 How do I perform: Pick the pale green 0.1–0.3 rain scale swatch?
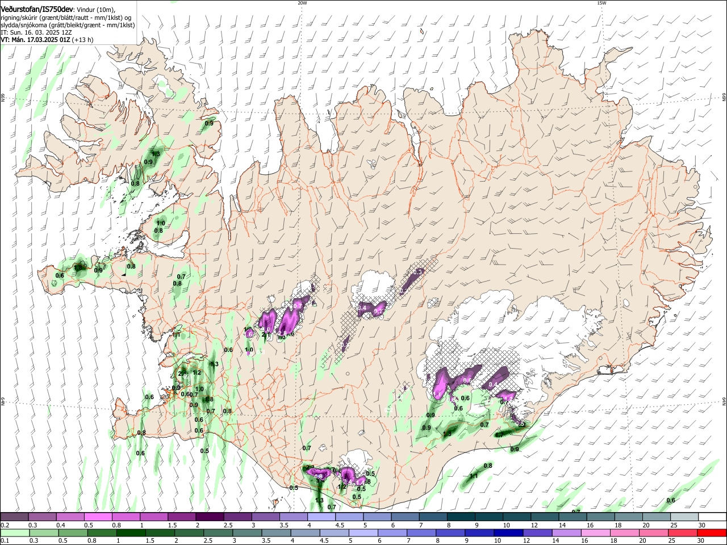click(15, 533)
